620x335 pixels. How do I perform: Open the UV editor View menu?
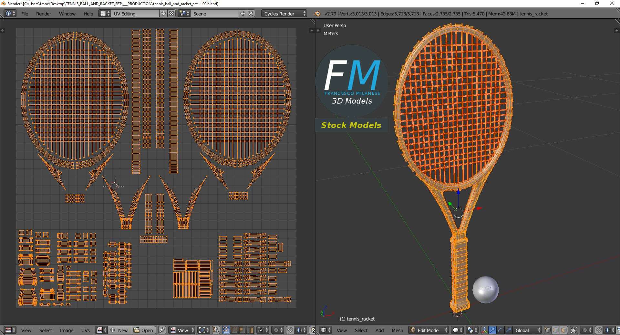pyautogui.click(x=26, y=330)
